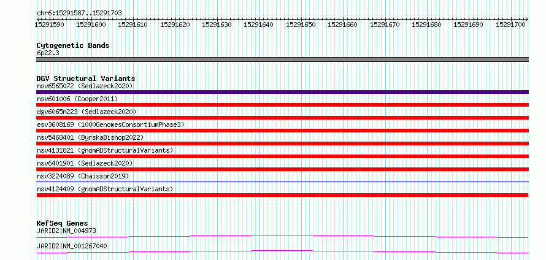Click the red nsv6401901 variant bar
This screenshot has width=546, height=260.
pos(282,169)
